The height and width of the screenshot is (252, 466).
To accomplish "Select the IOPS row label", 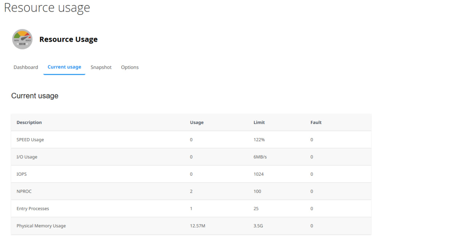I will point(21,174).
